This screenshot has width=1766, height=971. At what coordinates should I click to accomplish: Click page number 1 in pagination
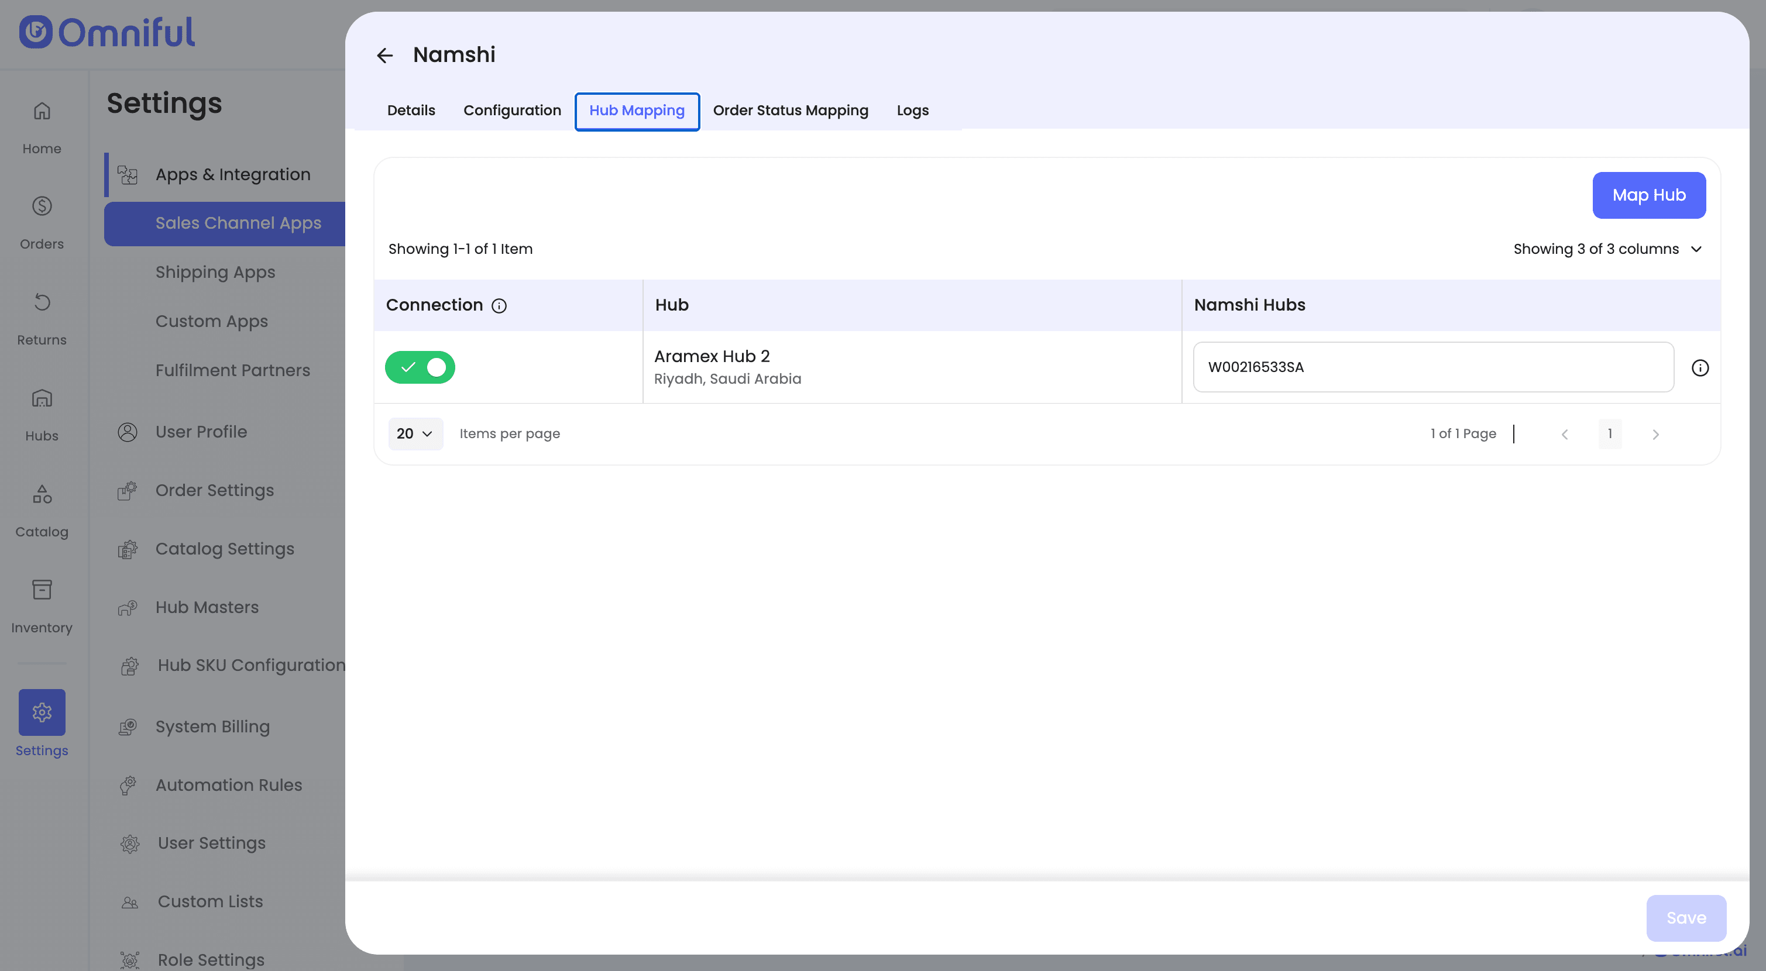point(1610,434)
